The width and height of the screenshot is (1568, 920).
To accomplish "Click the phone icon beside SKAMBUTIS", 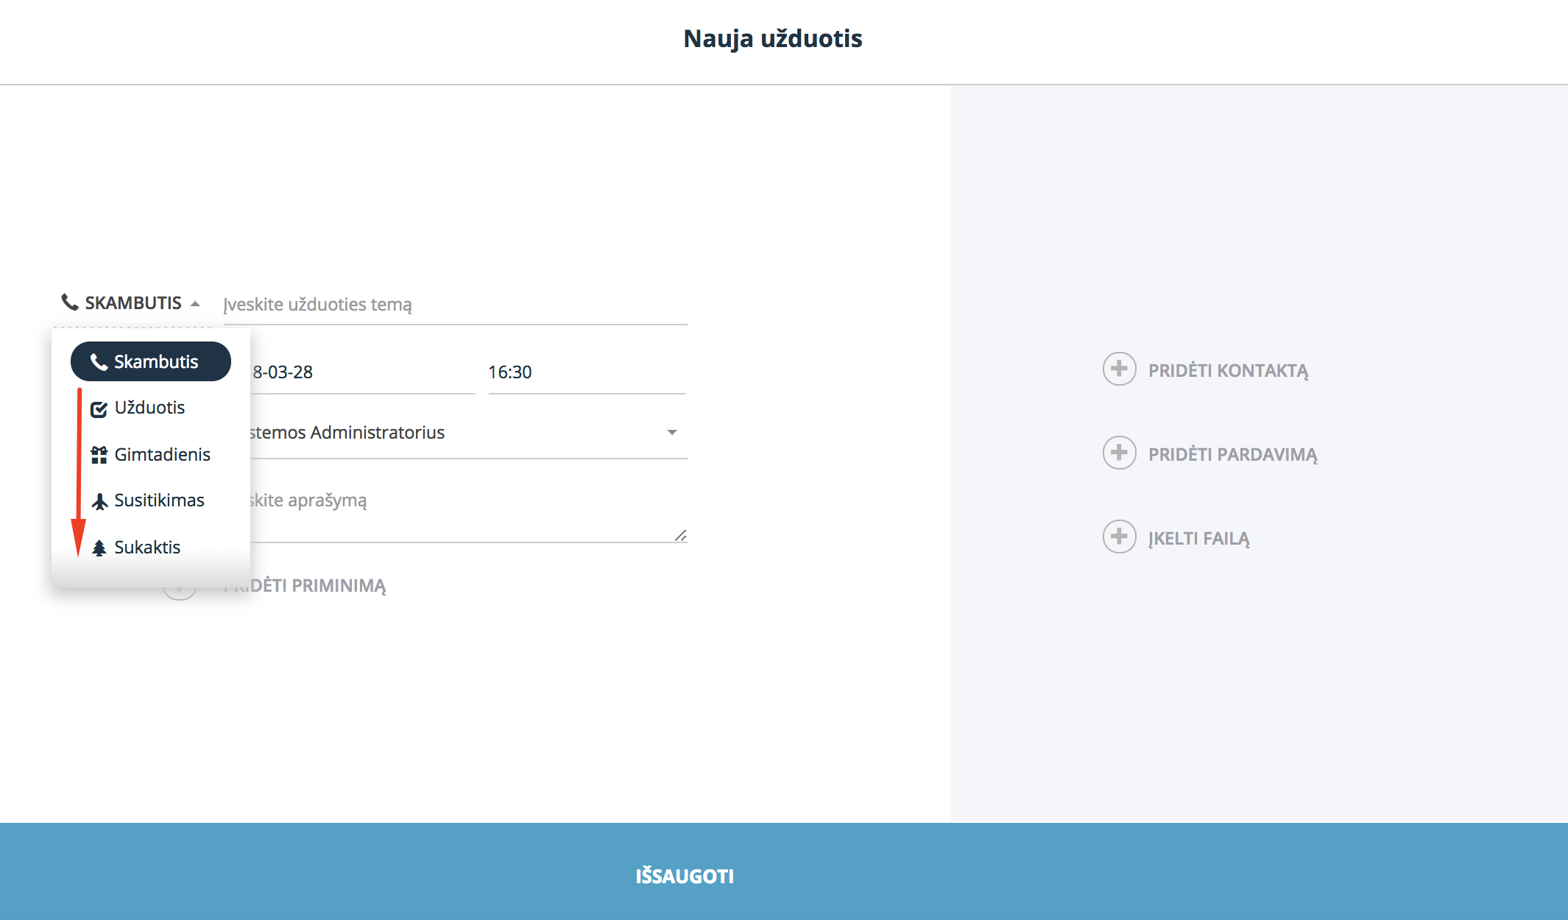I will pos(70,302).
